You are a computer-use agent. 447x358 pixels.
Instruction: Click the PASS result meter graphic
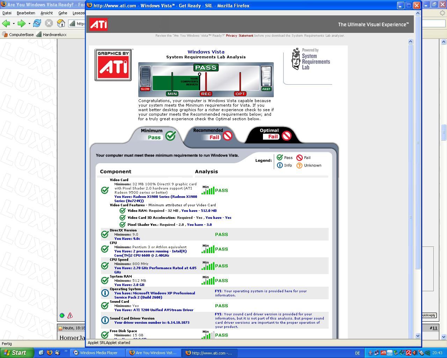pyautogui.click(x=206, y=80)
